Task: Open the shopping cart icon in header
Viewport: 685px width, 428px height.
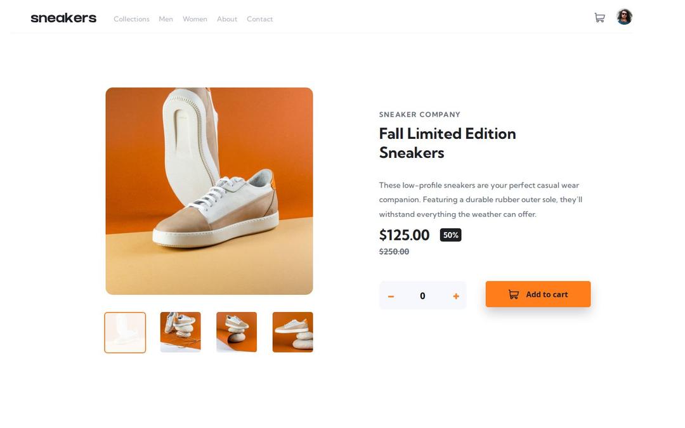Action: click(599, 18)
